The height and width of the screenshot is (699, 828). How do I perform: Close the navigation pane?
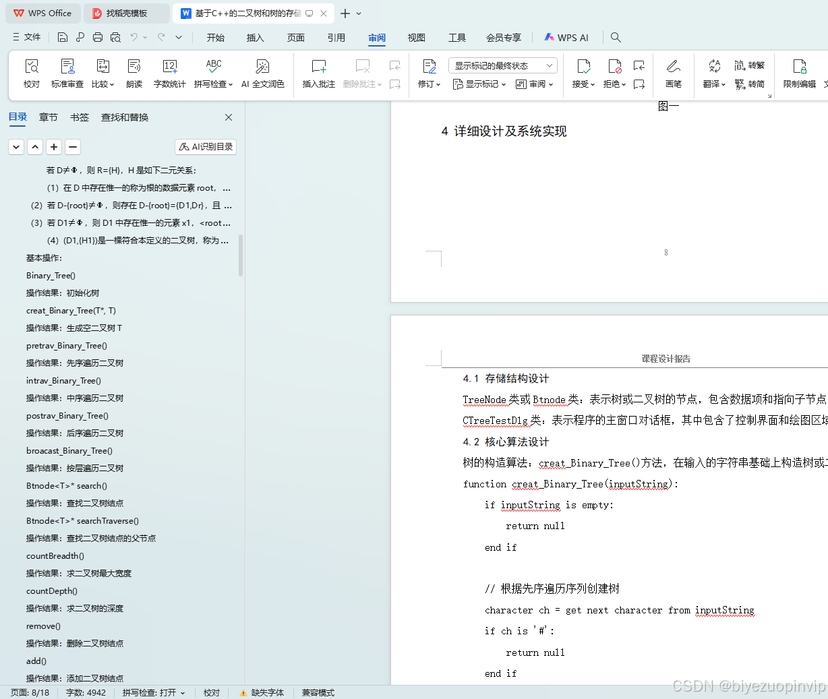coord(229,117)
